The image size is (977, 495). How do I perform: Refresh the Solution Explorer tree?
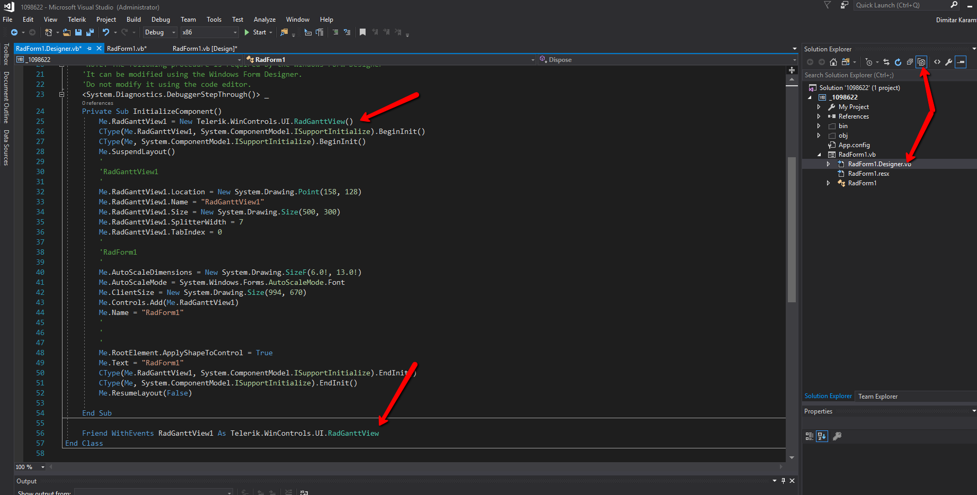coord(898,62)
